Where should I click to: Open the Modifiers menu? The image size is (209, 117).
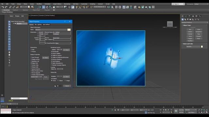(x=39, y=4)
